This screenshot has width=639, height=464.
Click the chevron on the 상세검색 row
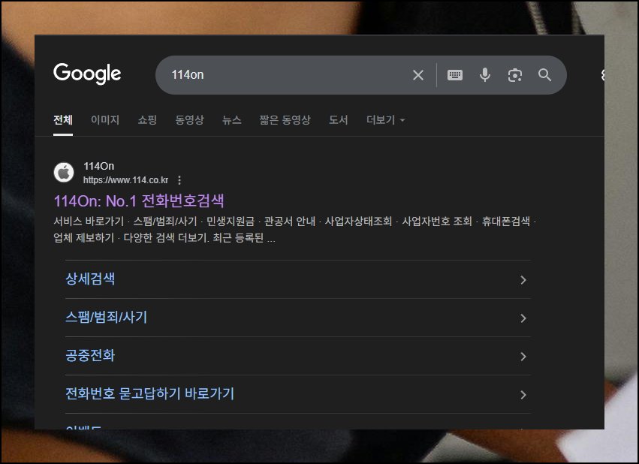[523, 280]
